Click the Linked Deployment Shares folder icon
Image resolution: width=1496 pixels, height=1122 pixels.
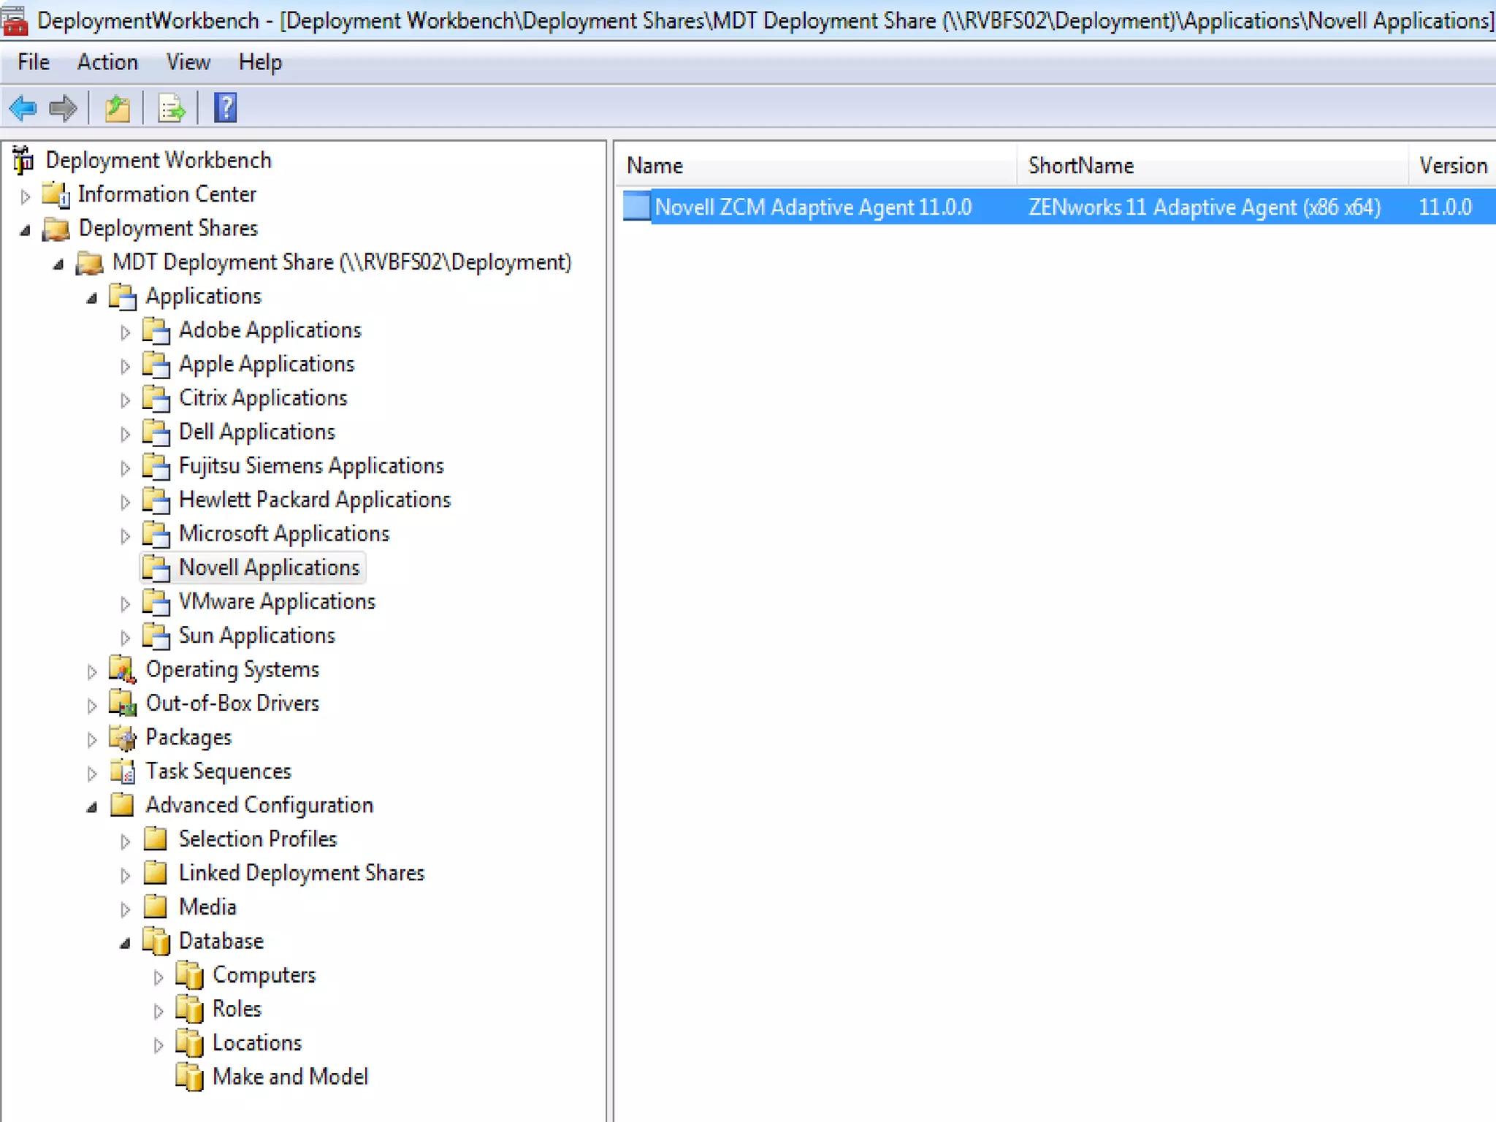[156, 873]
